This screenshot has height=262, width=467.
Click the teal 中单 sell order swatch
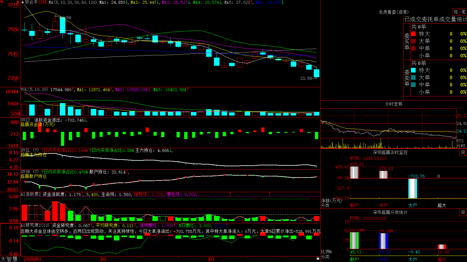point(413,85)
